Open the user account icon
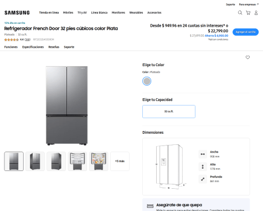Image resolution: width=263 pixels, height=211 pixels. 256,13
